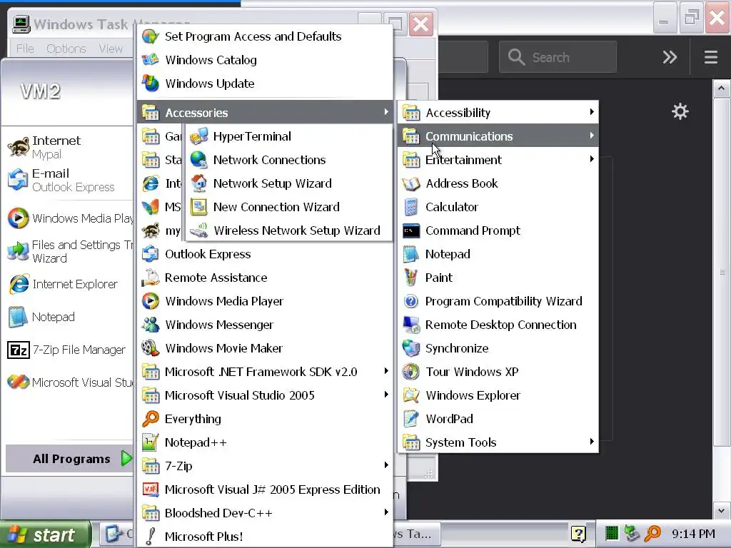Launch 7-Zip File Manager in the Start menu
The image size is (731, 548).
69,350
